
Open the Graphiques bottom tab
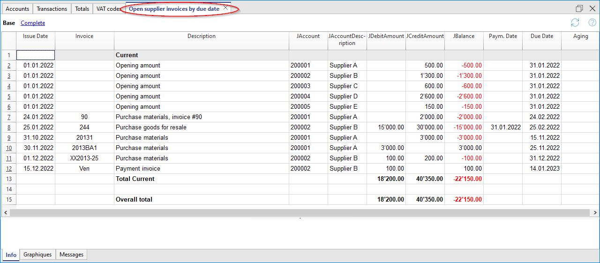point(37,255)
